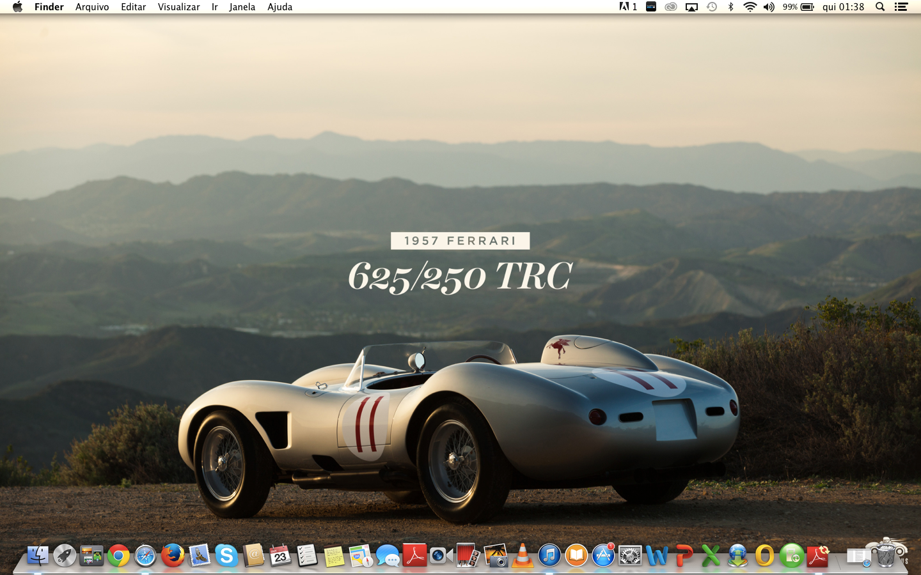The height and width of the screenshot is (575, 921).
Task: Open Mission Control in the Dock
Action: pyautogui.click(x=91, y=555)
